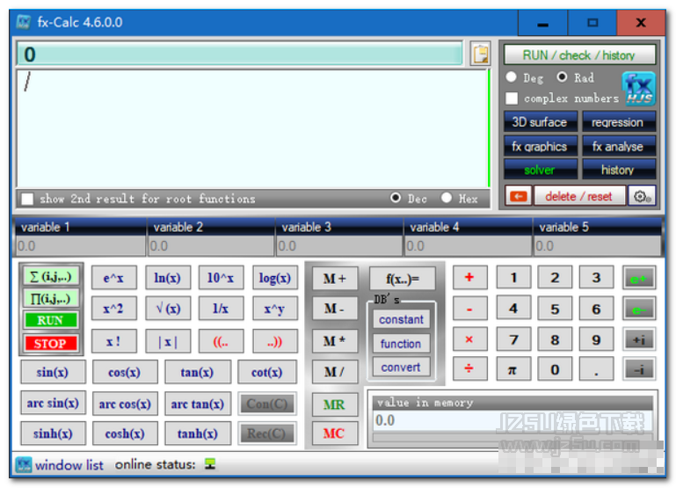Screen dimensions: 676x488
Task: Open the fx graphics window
Action: pyautogui.click(x=541, y=147)
